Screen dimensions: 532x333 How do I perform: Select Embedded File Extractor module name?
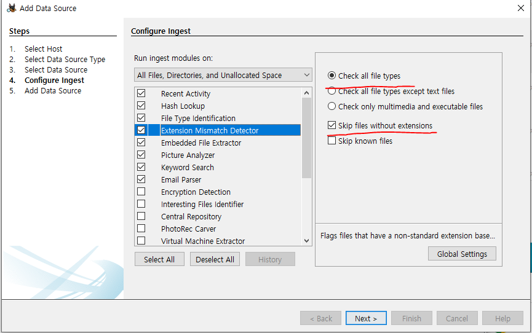[x=201, y=143]
